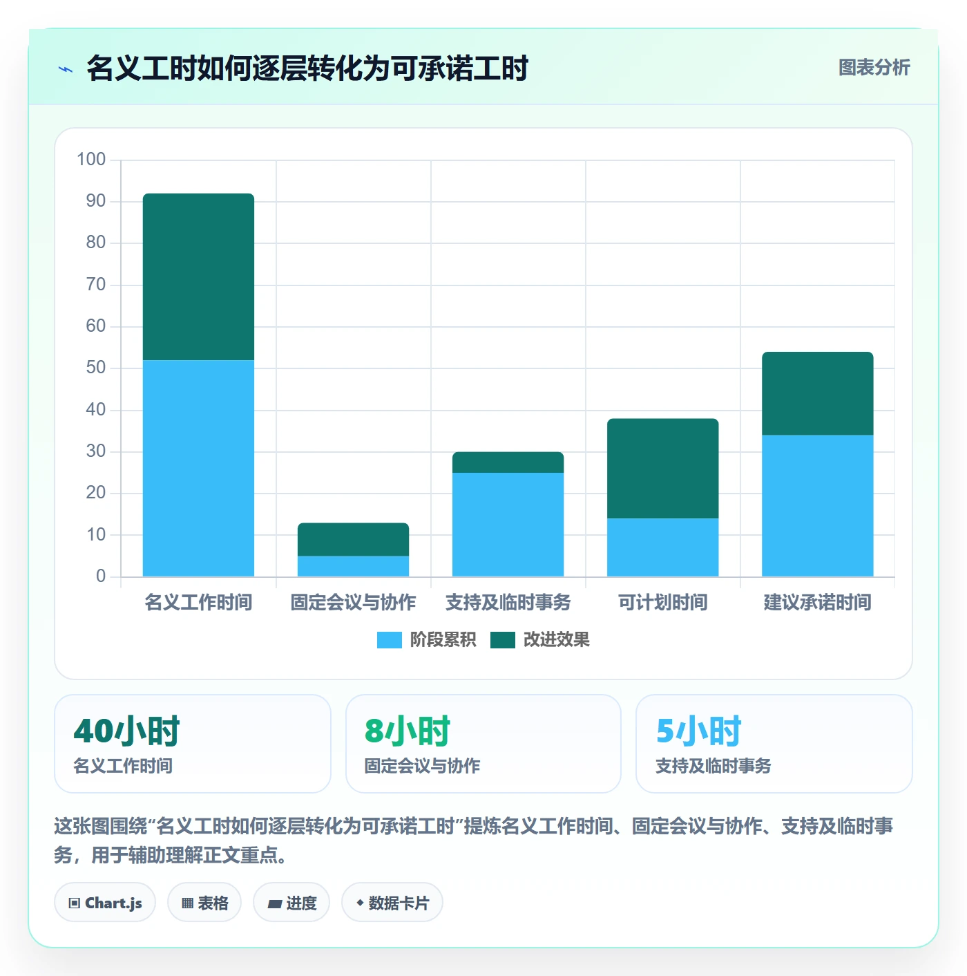This screenshot has width=967, height=976.
Task: Click the blue segment of 支持及临时事务 bar
Action: pyautogui.click(x=508, y=525)
